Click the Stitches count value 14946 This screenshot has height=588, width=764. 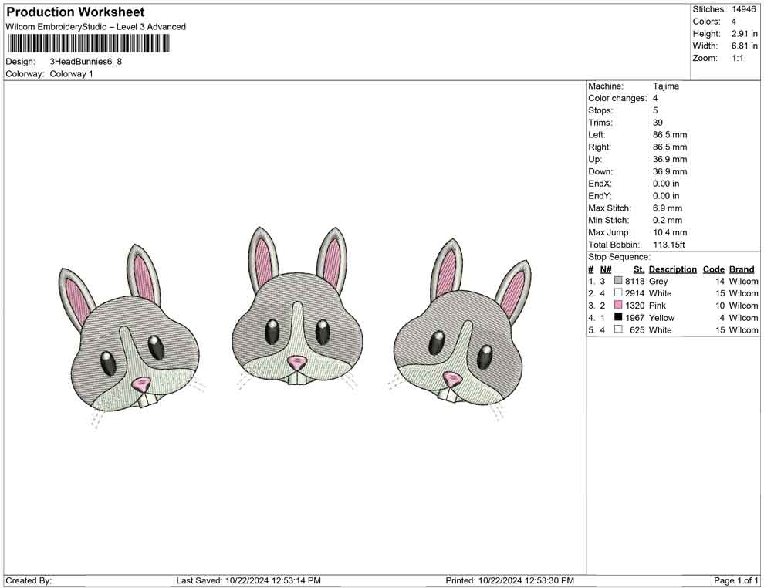745,9
